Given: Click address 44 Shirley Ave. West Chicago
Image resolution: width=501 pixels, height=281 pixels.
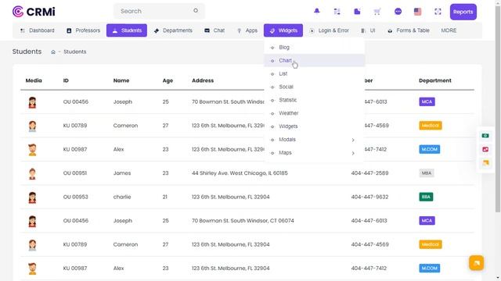Looking at the screenshot, I should tap(240, 173).
